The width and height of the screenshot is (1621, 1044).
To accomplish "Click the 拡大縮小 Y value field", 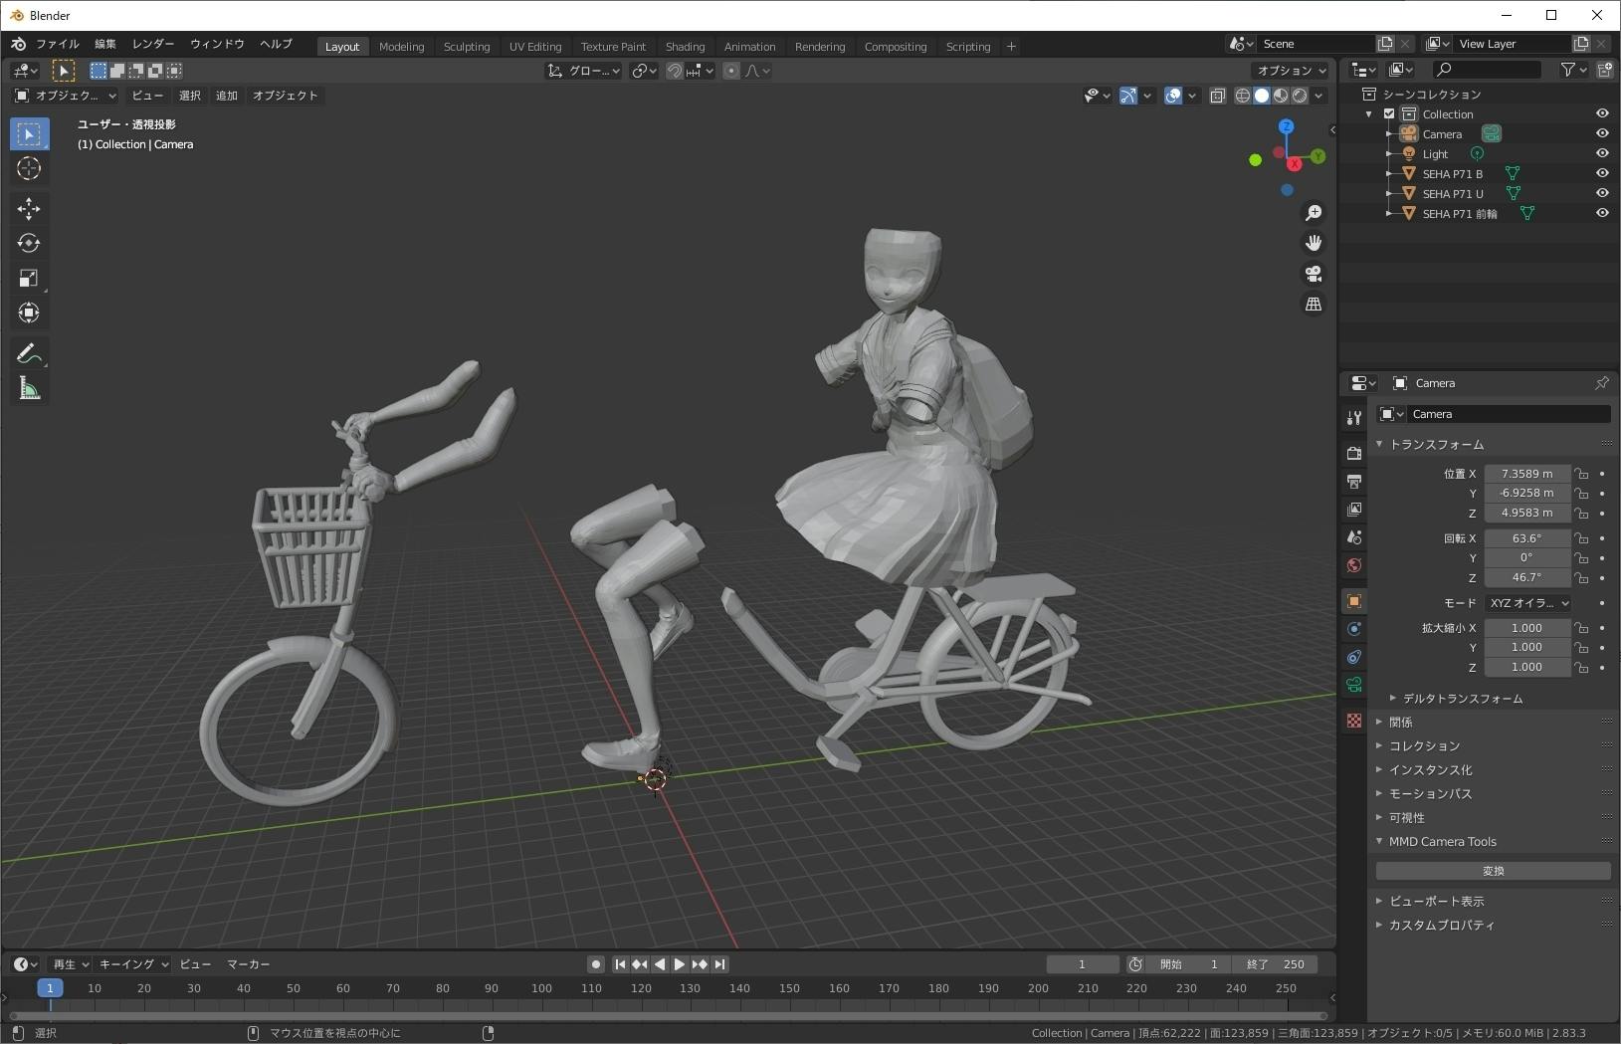I will point(1527,648).
